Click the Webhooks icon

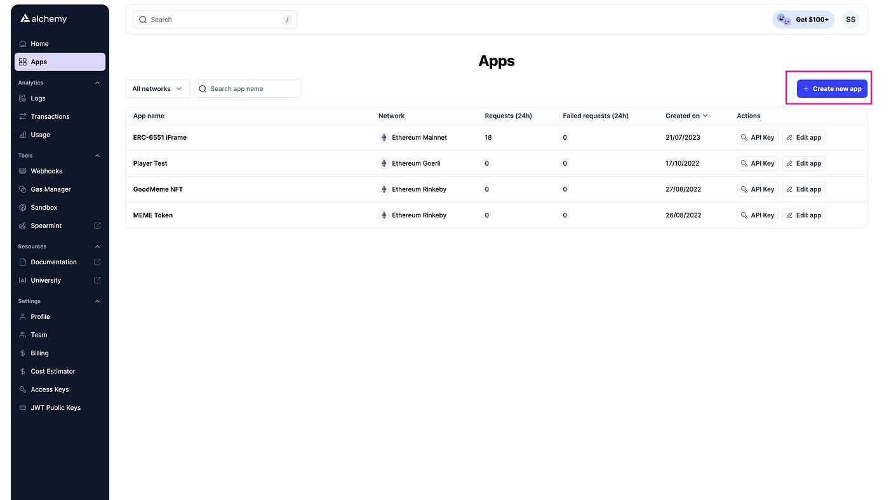[23, 172]
